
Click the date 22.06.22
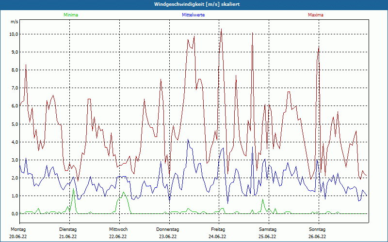click(x=118, y=237)
